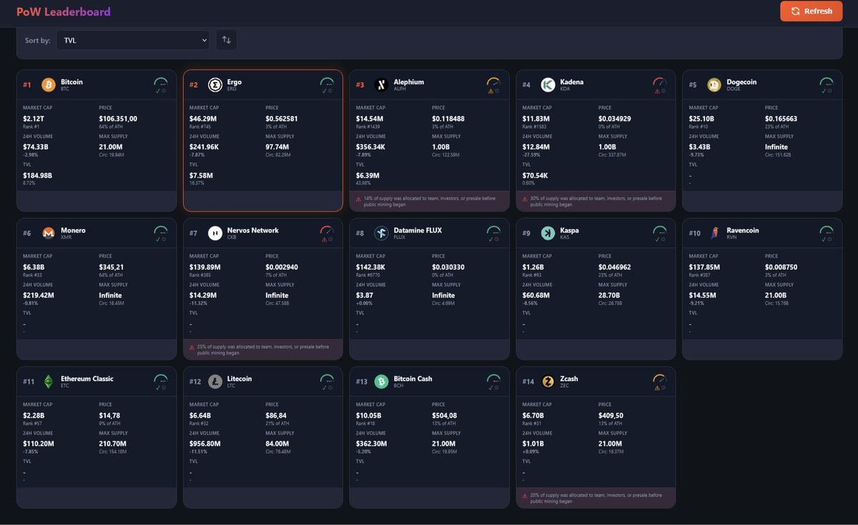858x525 pixels.
Task: Click the Zcash coin logo
Action: 548,381
